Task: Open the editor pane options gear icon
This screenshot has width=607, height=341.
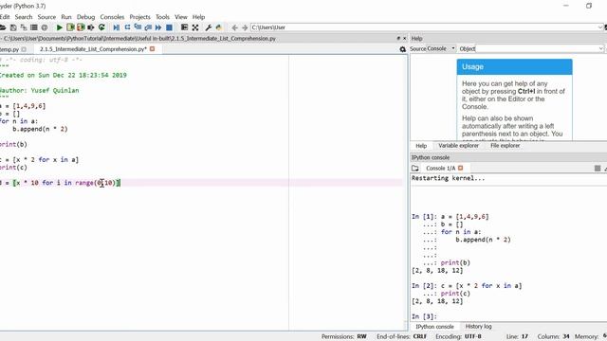Action: [x=402, y=49]
